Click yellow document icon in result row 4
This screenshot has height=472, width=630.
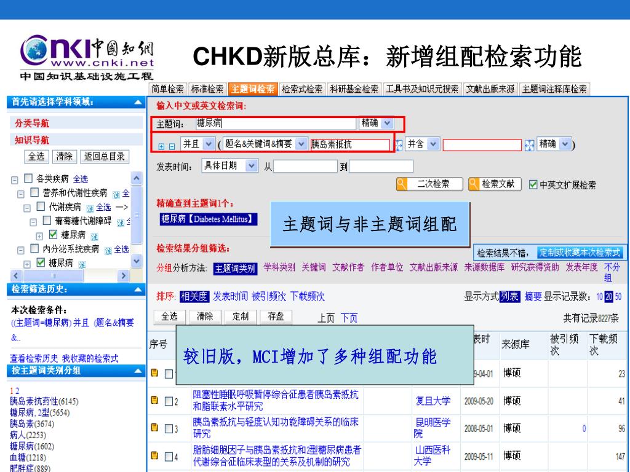click(154, 455)
